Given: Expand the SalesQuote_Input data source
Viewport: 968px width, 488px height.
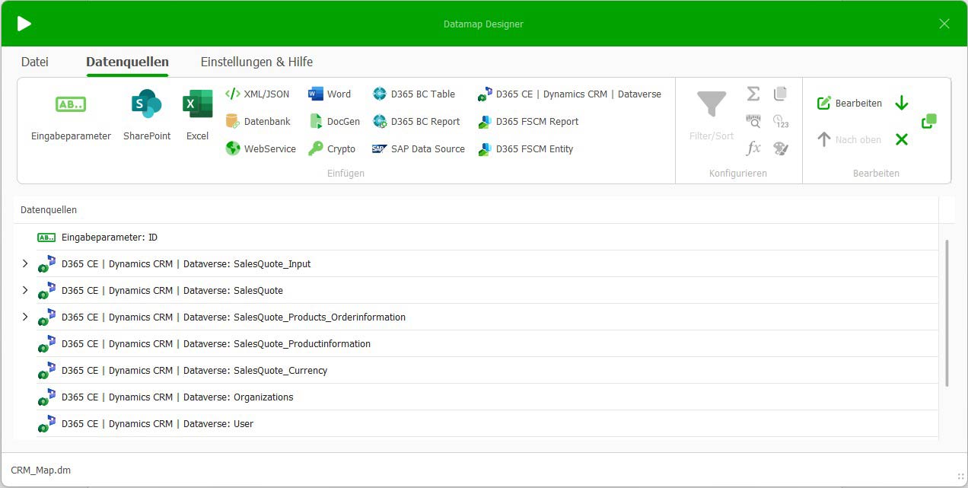Looking at the screenshot, I should pos(24,263).
